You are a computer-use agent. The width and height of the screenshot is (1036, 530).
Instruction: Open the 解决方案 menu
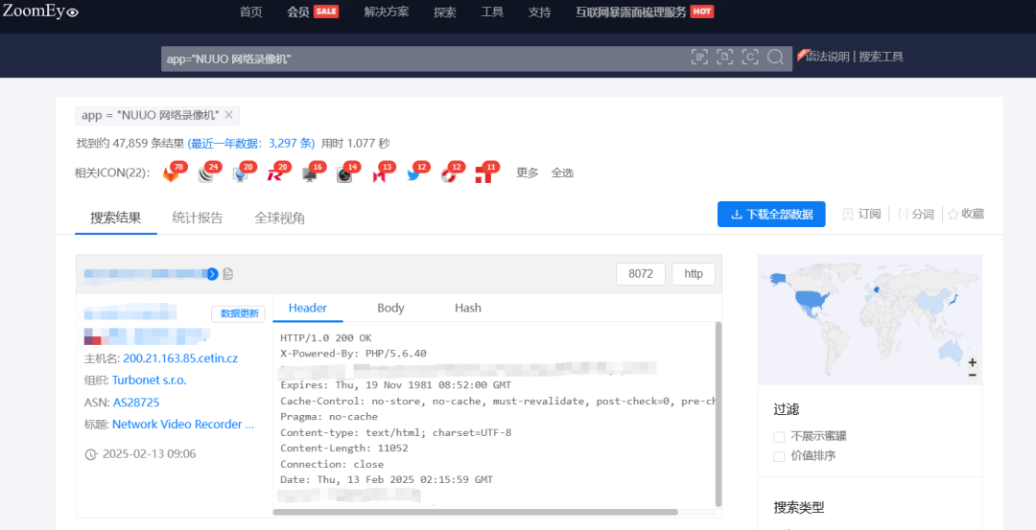(x=387, y=12)
